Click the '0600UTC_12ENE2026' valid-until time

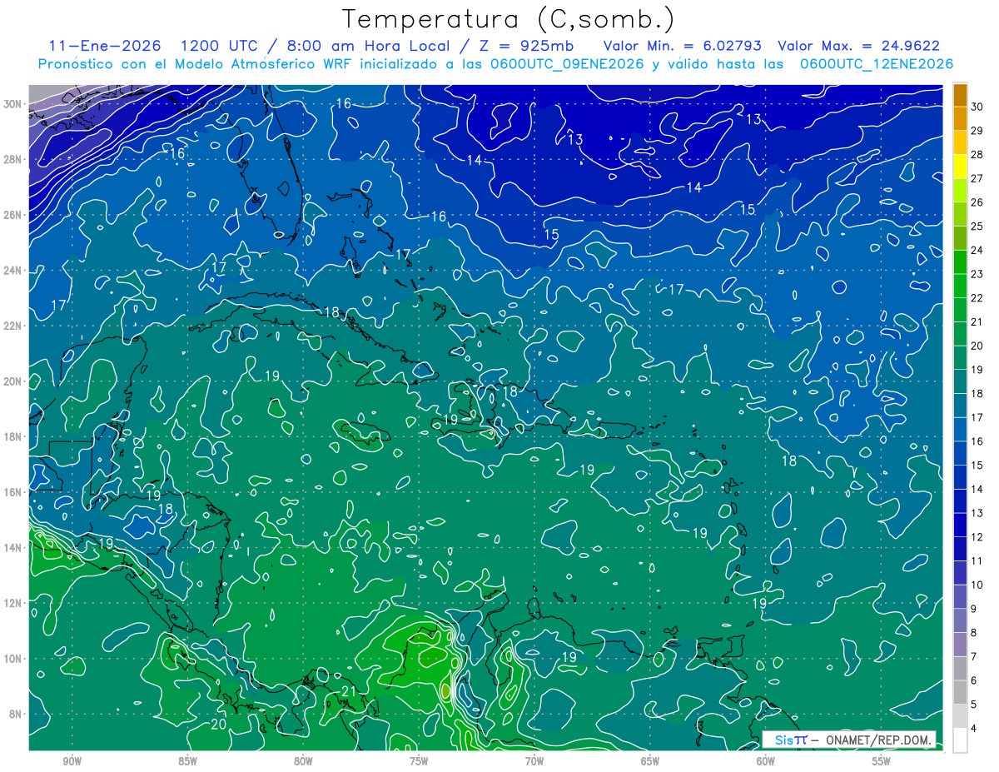877,64
